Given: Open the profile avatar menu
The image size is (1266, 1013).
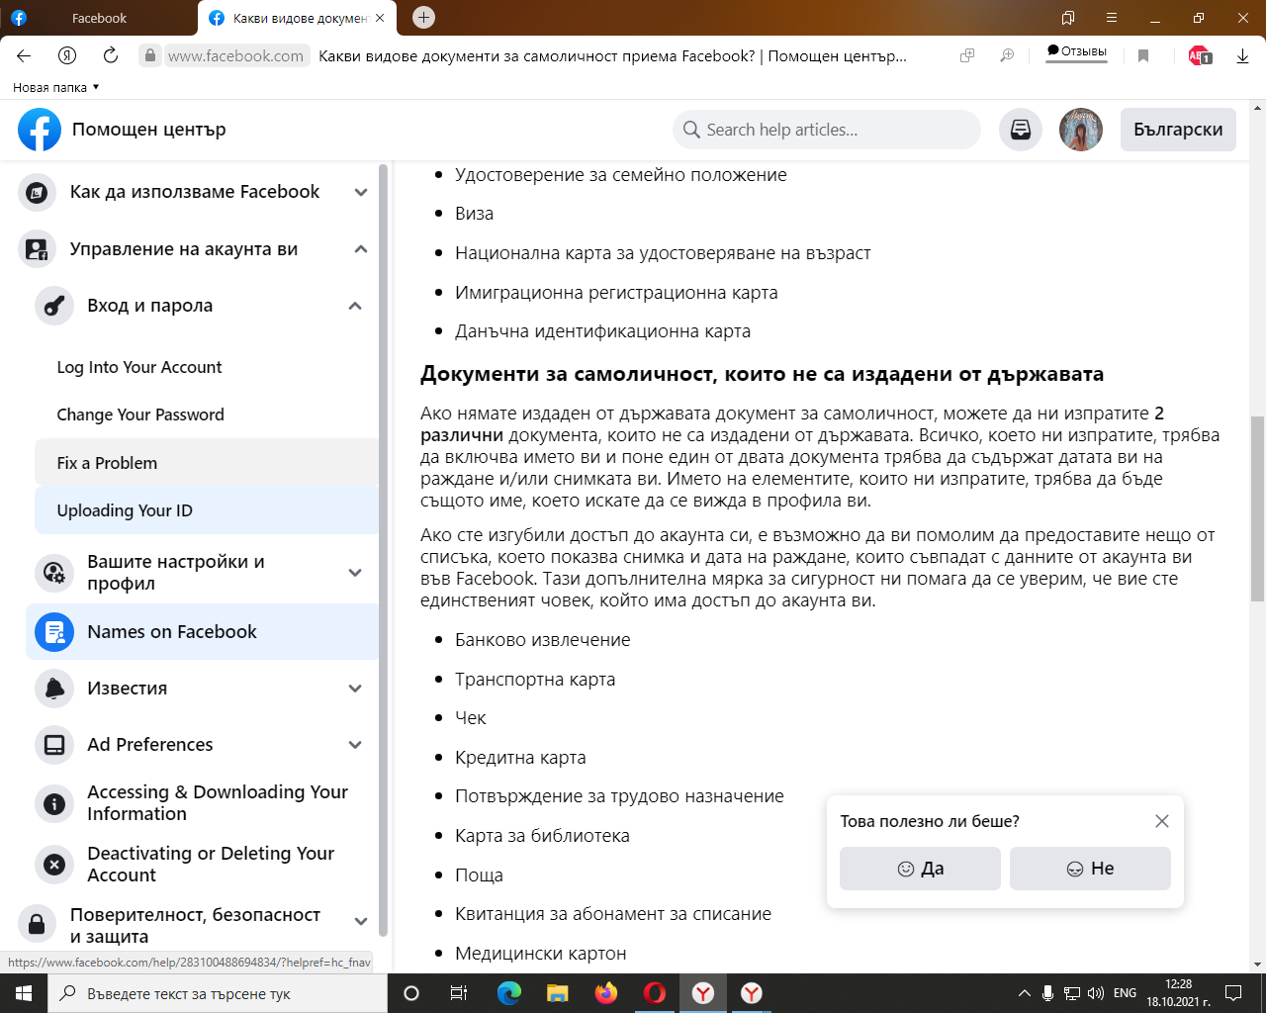Looking at the screenshot, I should 1081,130.
